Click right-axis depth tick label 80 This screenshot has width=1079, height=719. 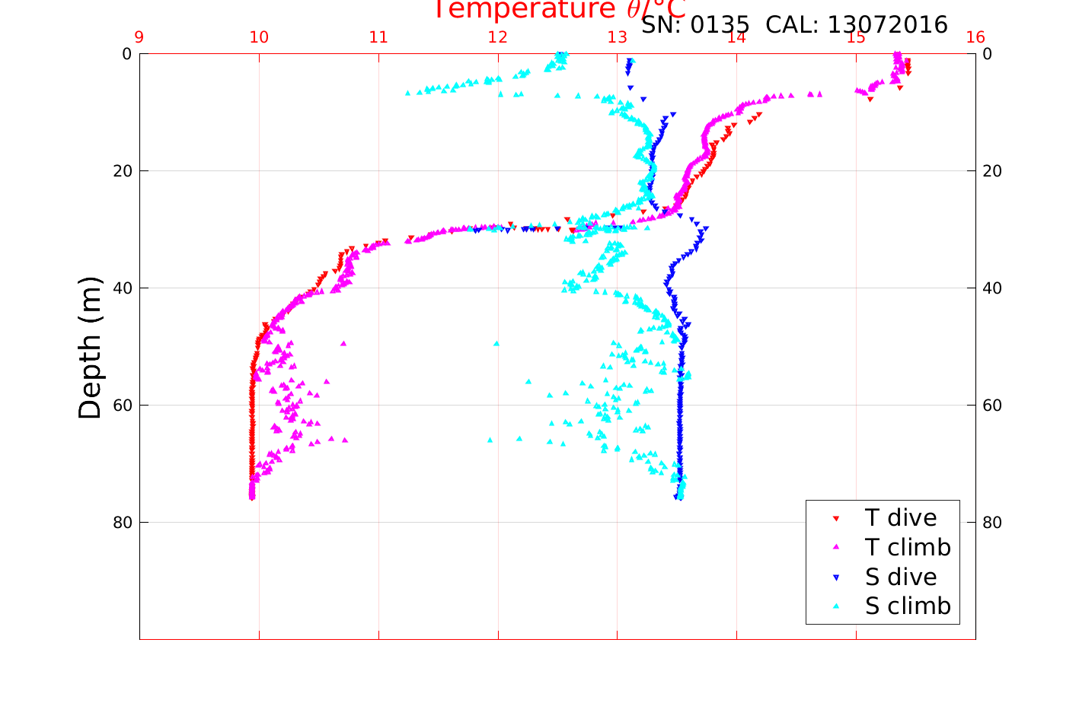(x=992, y=523)
